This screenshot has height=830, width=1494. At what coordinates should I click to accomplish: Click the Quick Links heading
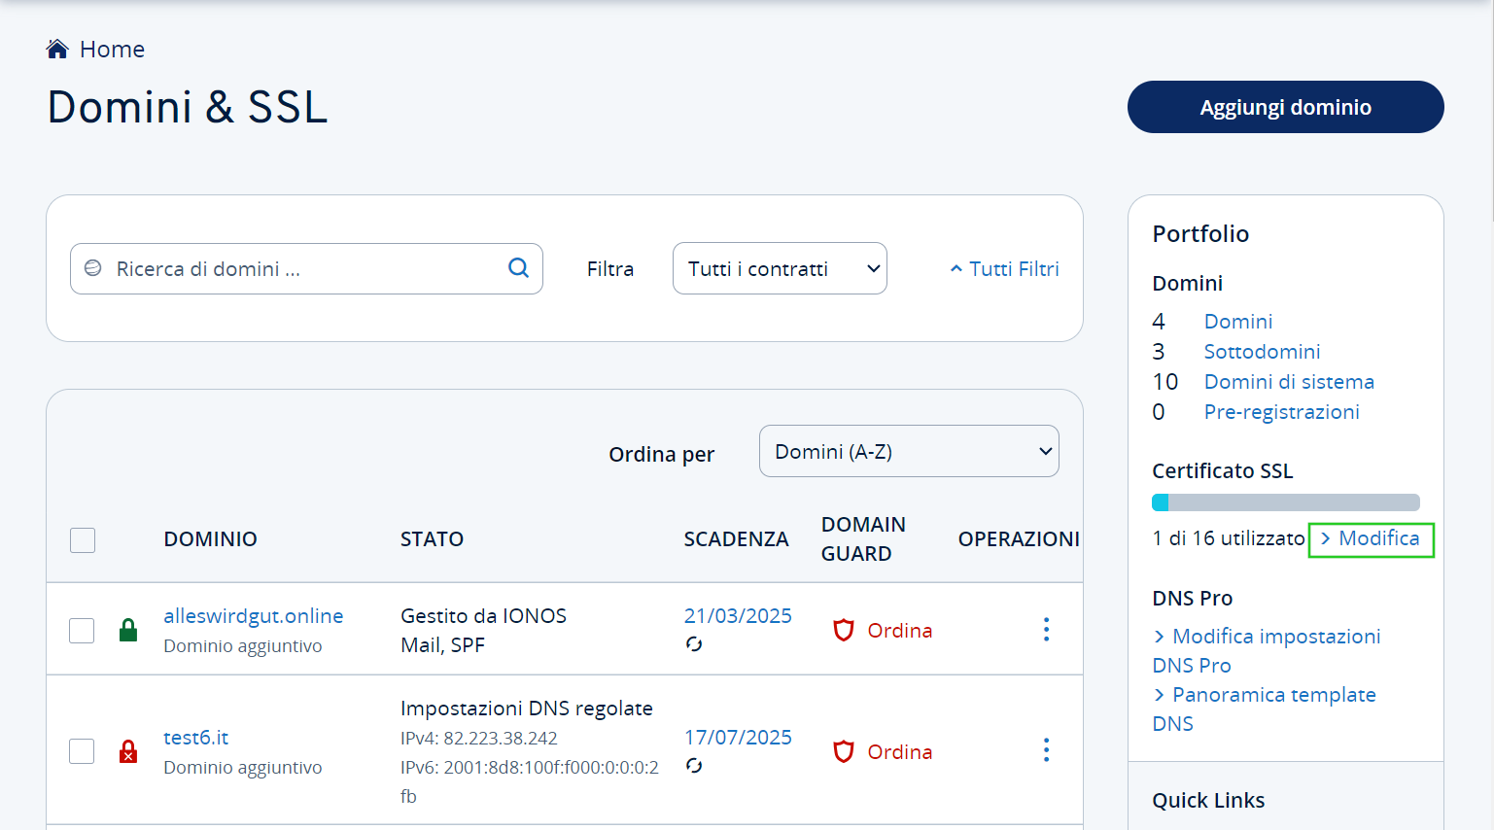(1208, 801)
